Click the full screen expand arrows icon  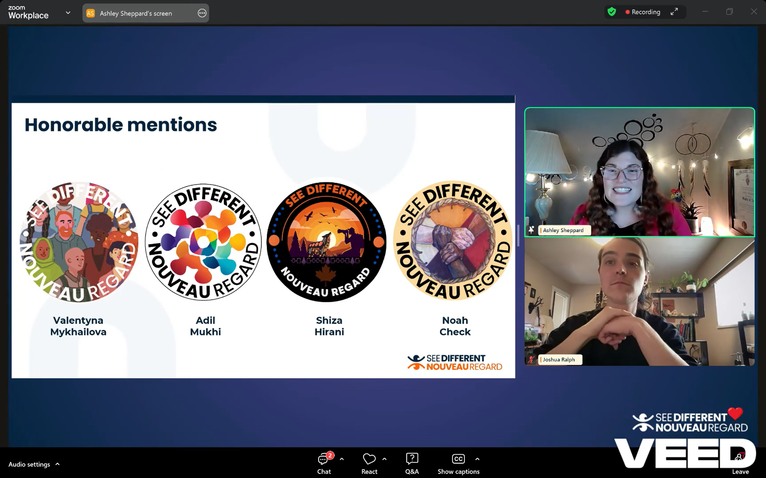[x=674, y=12]
